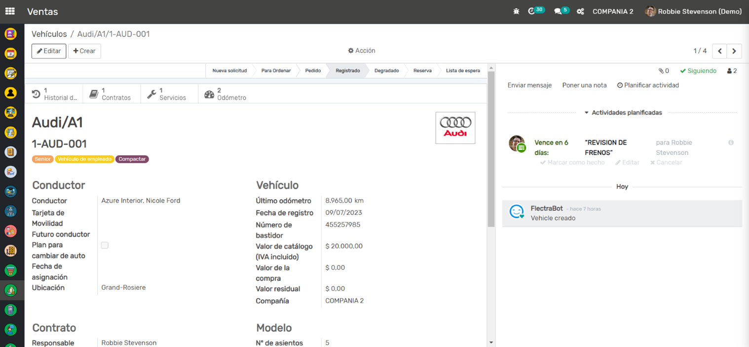Open the Contratos book stat button

pyautogui.click(x=111, y=94)
